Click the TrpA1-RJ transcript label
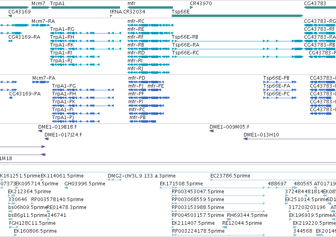This screenshot has width=336, height=237. tap(61, 61)
